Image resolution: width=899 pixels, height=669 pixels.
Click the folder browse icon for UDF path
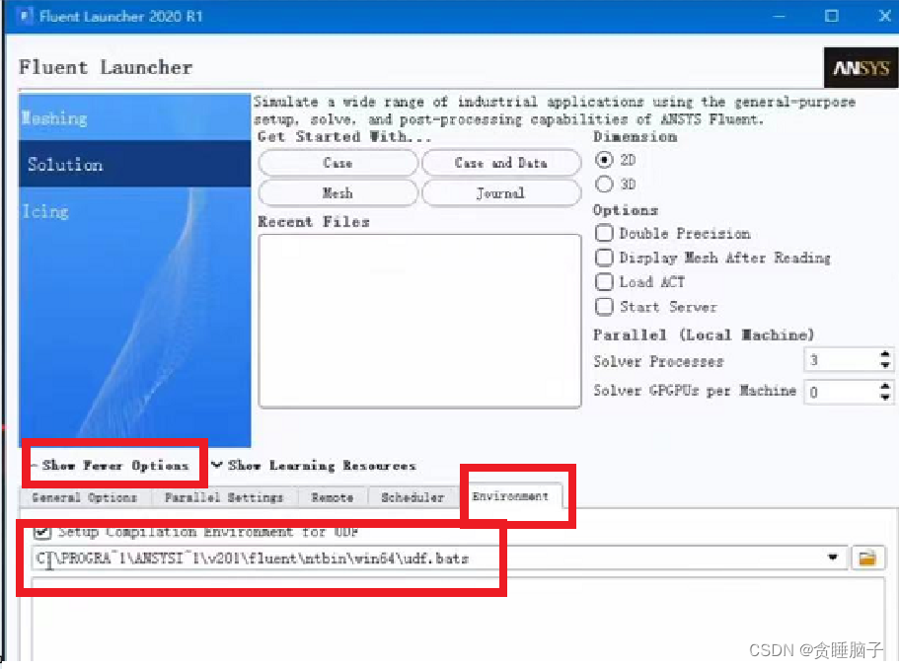(866, 558)
